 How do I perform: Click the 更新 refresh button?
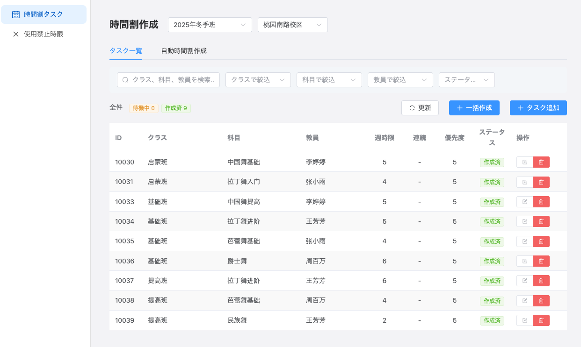click(420, 108)
